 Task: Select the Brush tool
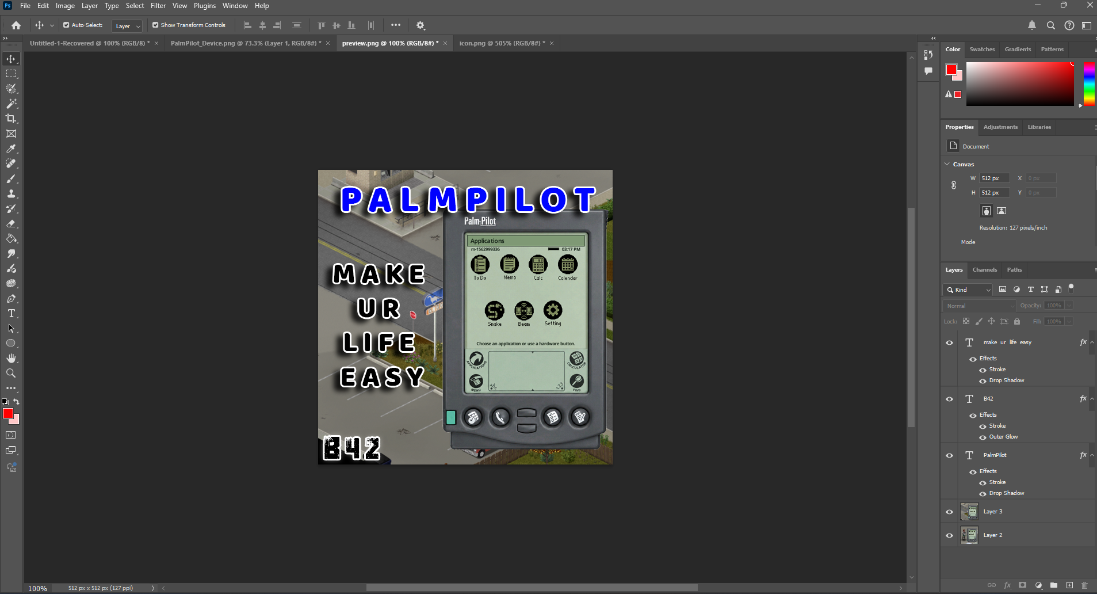11,178
